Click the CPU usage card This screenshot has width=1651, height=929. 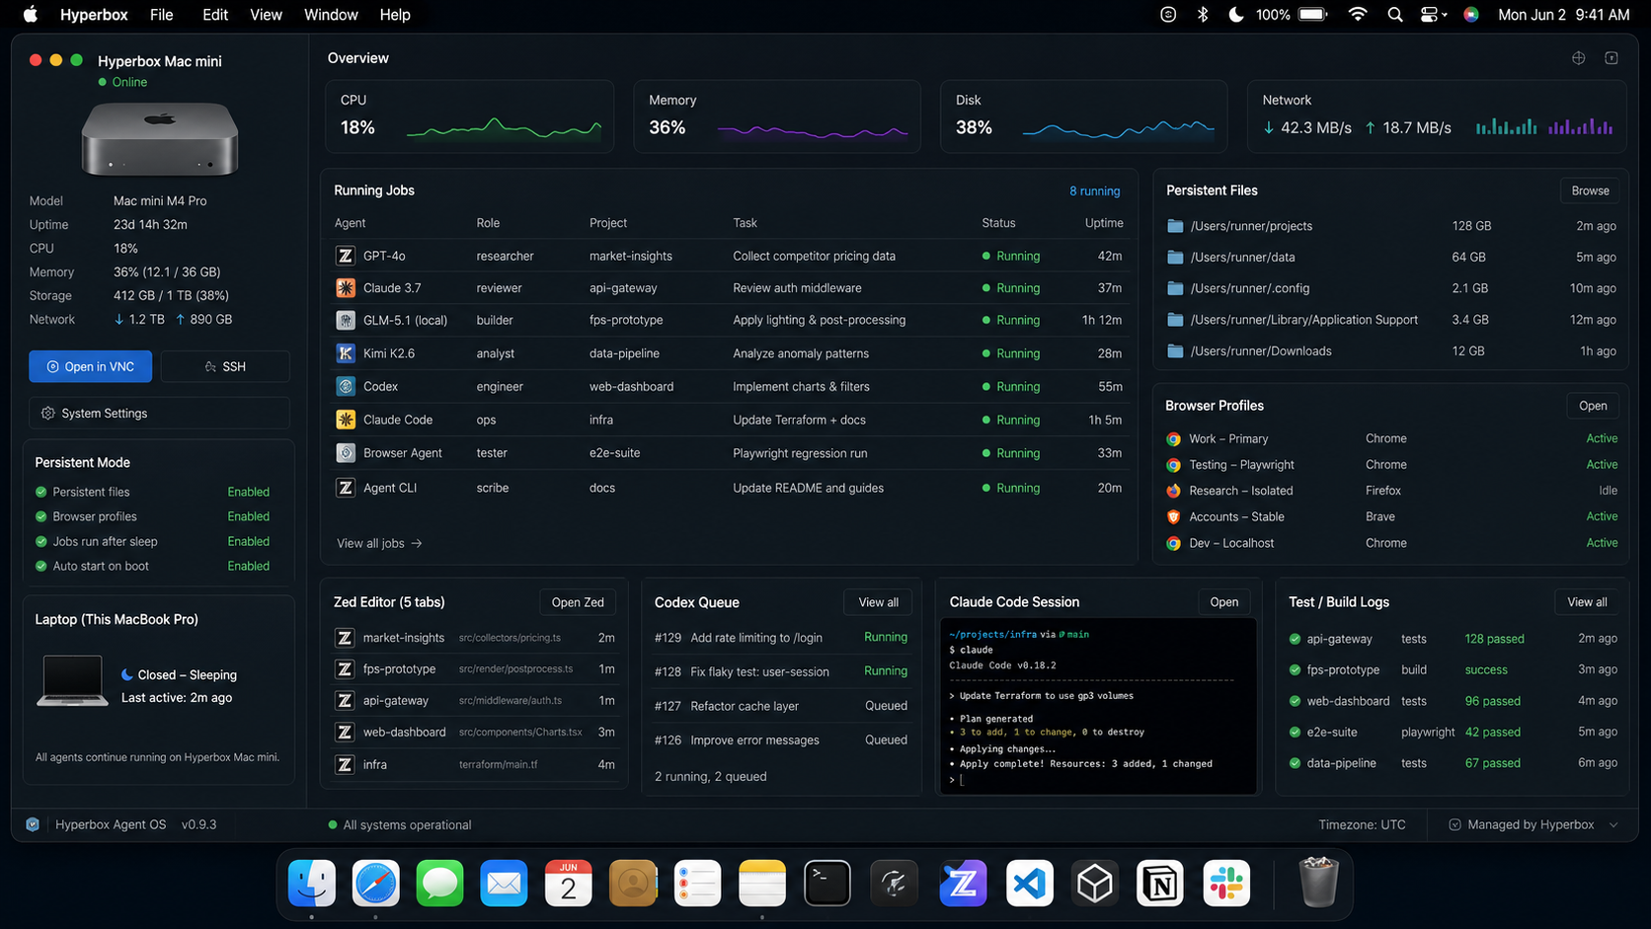click(x=469, y=116)
